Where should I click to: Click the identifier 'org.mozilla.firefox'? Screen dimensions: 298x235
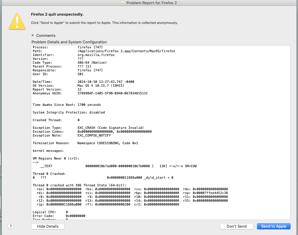pos(96,55)
